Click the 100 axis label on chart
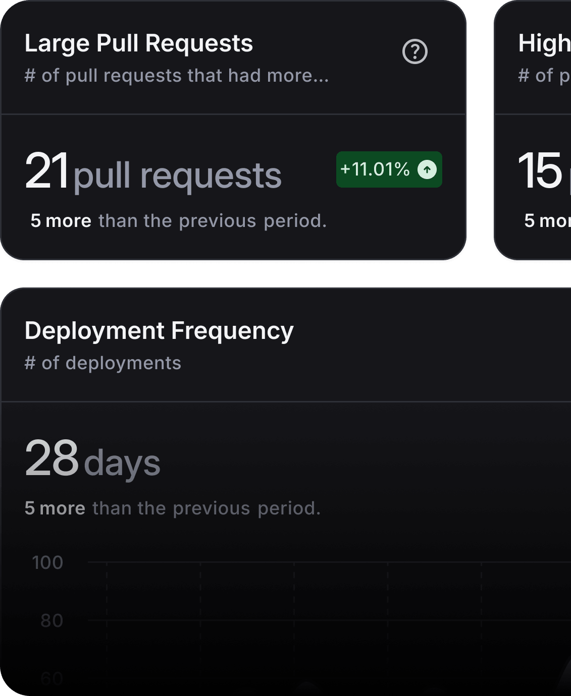 point(47,562)
